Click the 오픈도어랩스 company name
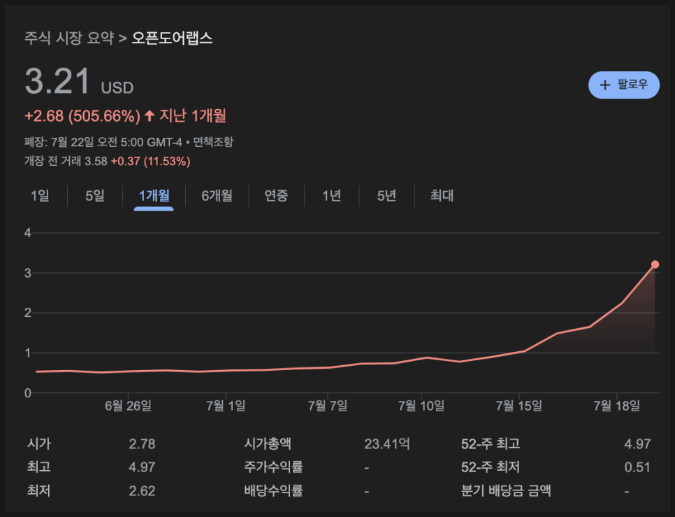 tap(172, 38)
